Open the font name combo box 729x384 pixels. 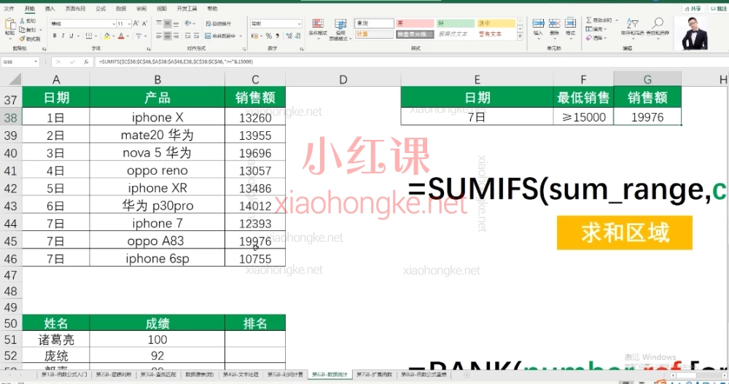pos(83,23)
